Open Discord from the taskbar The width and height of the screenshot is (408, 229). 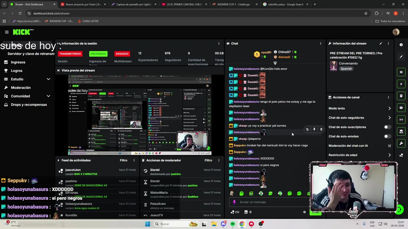pos(223,224)
